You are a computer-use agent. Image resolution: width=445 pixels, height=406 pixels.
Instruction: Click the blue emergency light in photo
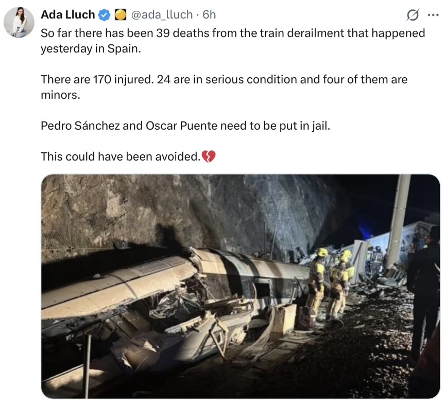coord(366,230)
